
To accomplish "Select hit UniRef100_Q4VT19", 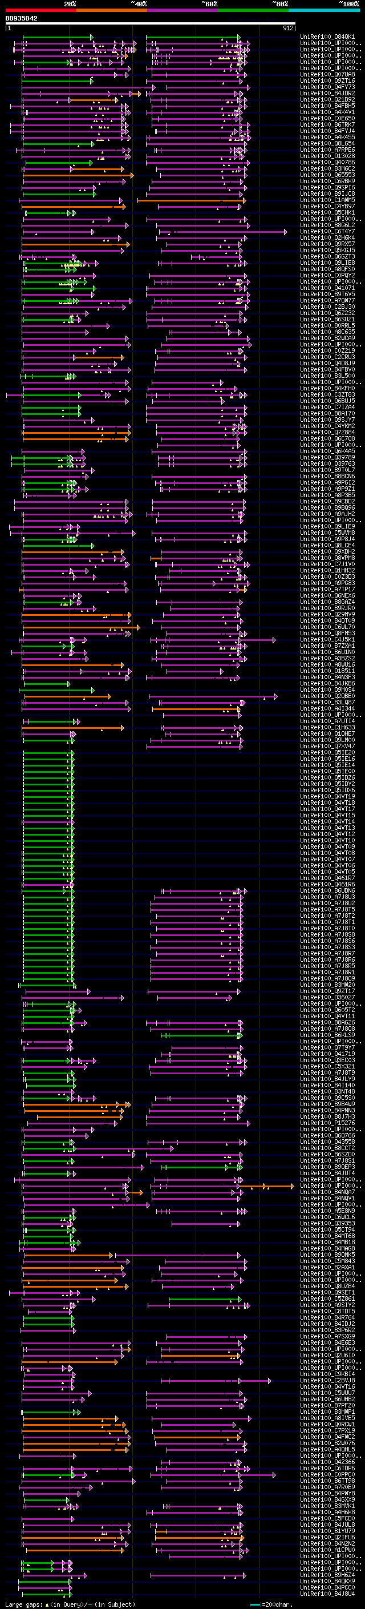I will tap(327, 796).
